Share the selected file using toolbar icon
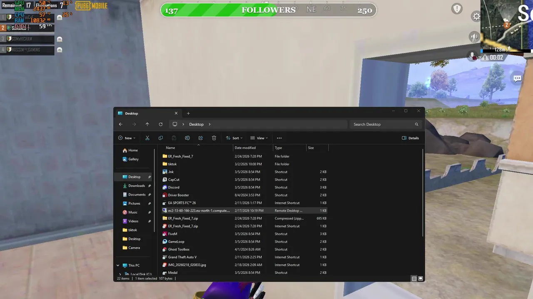 pos(201,138)
